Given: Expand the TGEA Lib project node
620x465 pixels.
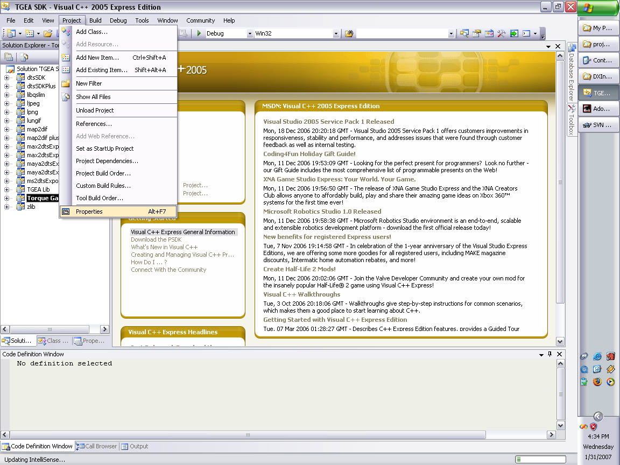Looking at the screenshot, I should [x=6, y=189].
